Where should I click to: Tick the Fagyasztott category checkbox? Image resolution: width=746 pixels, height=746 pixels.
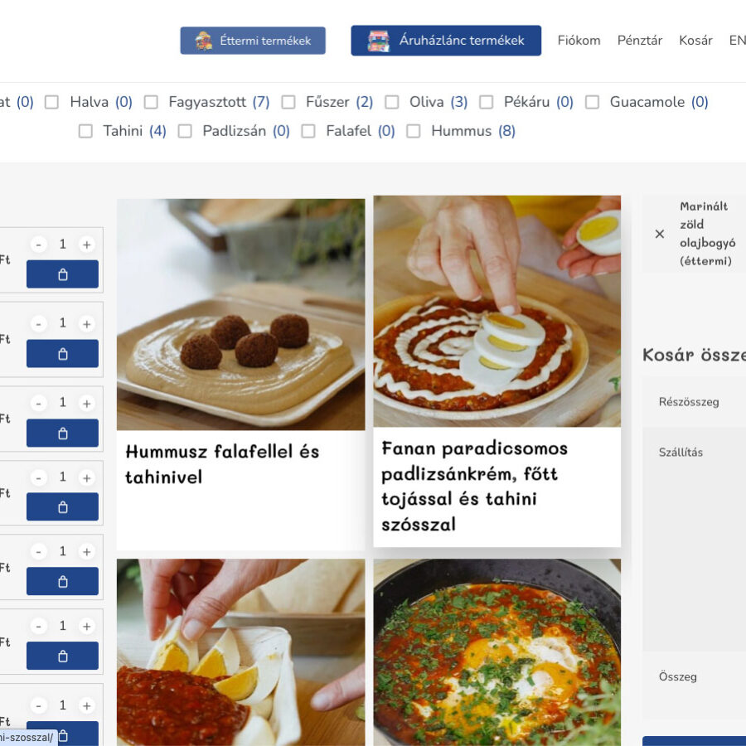(151, 102)
